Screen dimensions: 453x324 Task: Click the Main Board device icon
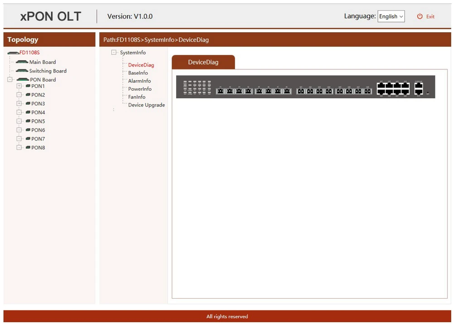22,62
